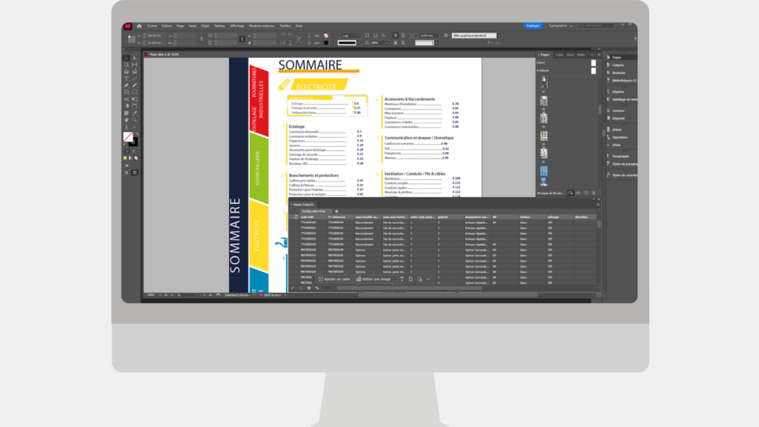Select the Note tool
This screenshot has width=759, height=427.
[126, 113]
